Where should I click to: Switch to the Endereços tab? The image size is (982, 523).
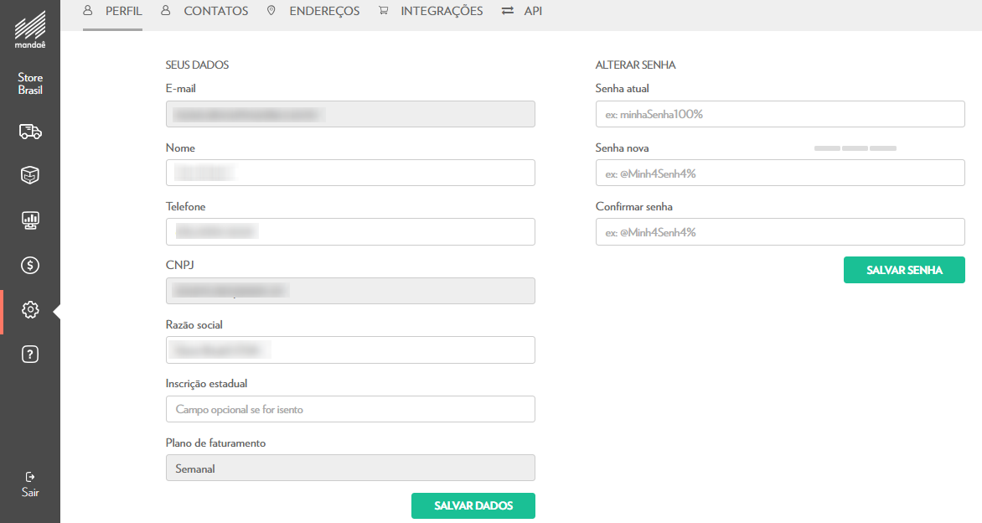pyautogui.click(x=313, y=12)
